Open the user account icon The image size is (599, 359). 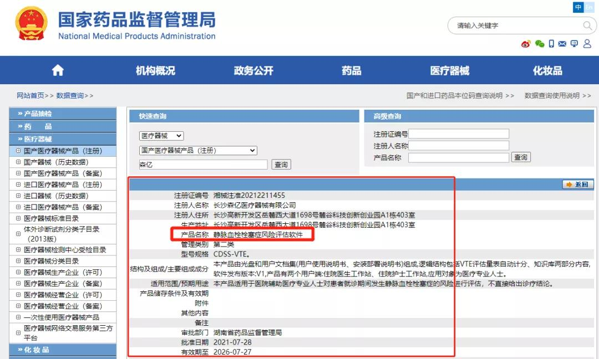tap(587, 44)
